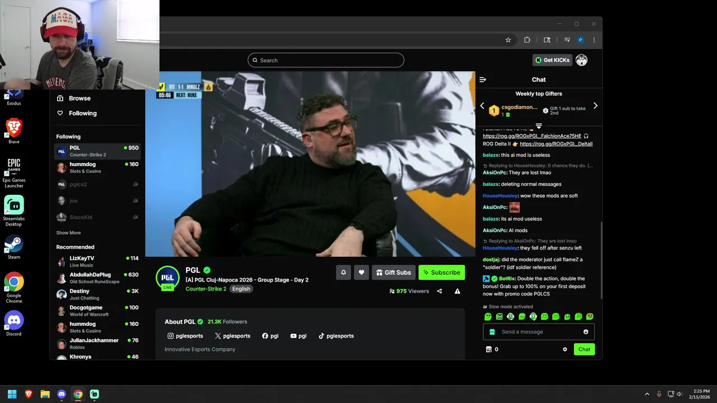This screenshot has height=403, width=717.
Task: Insert the heart-eyes green emote
Action: coord(590,317)
